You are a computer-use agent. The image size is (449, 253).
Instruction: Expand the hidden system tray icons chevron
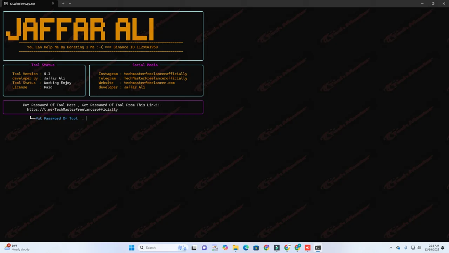[x=391, y=248]
